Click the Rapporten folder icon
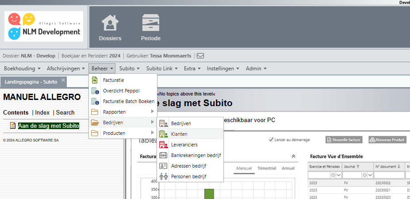Screen dimensions: 410x199 click(95, 112)
